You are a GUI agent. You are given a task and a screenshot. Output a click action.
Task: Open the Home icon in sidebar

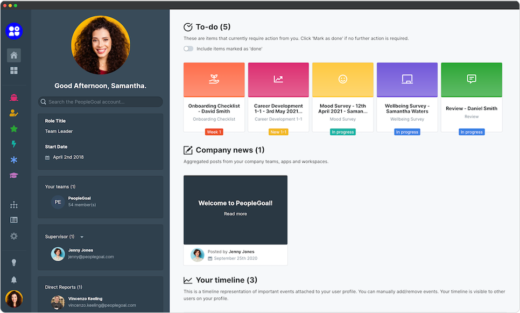(14, 55)
